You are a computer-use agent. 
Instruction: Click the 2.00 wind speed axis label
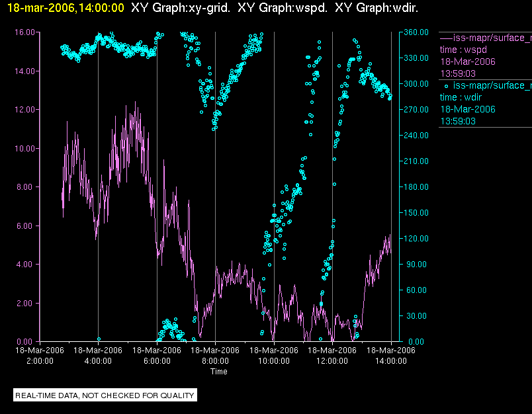pos(26,303)
